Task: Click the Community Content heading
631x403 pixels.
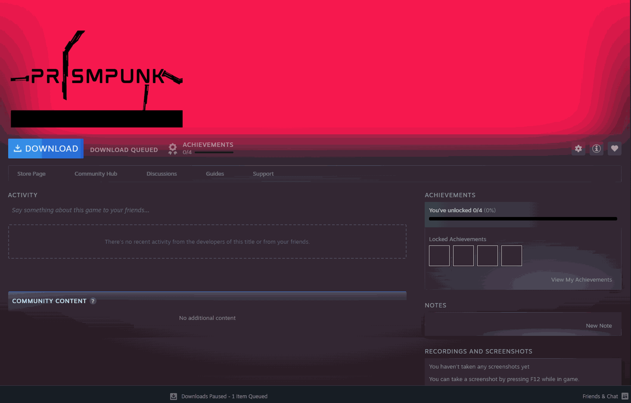Action: pos(49,301)
